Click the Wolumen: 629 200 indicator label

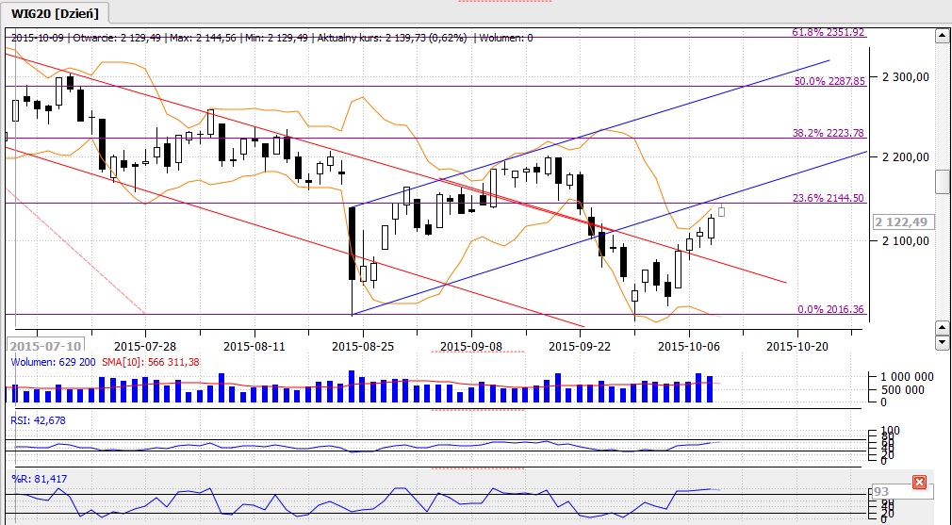53,362
